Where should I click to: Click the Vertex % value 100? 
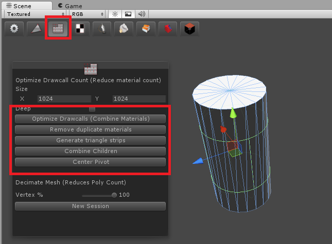tap(124, 195)
